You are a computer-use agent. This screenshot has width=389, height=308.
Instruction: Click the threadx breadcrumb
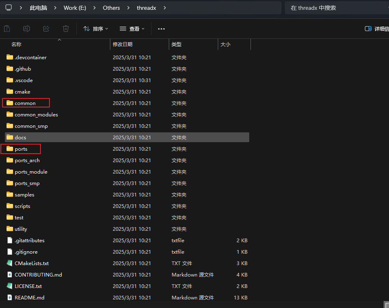(146, 8)
